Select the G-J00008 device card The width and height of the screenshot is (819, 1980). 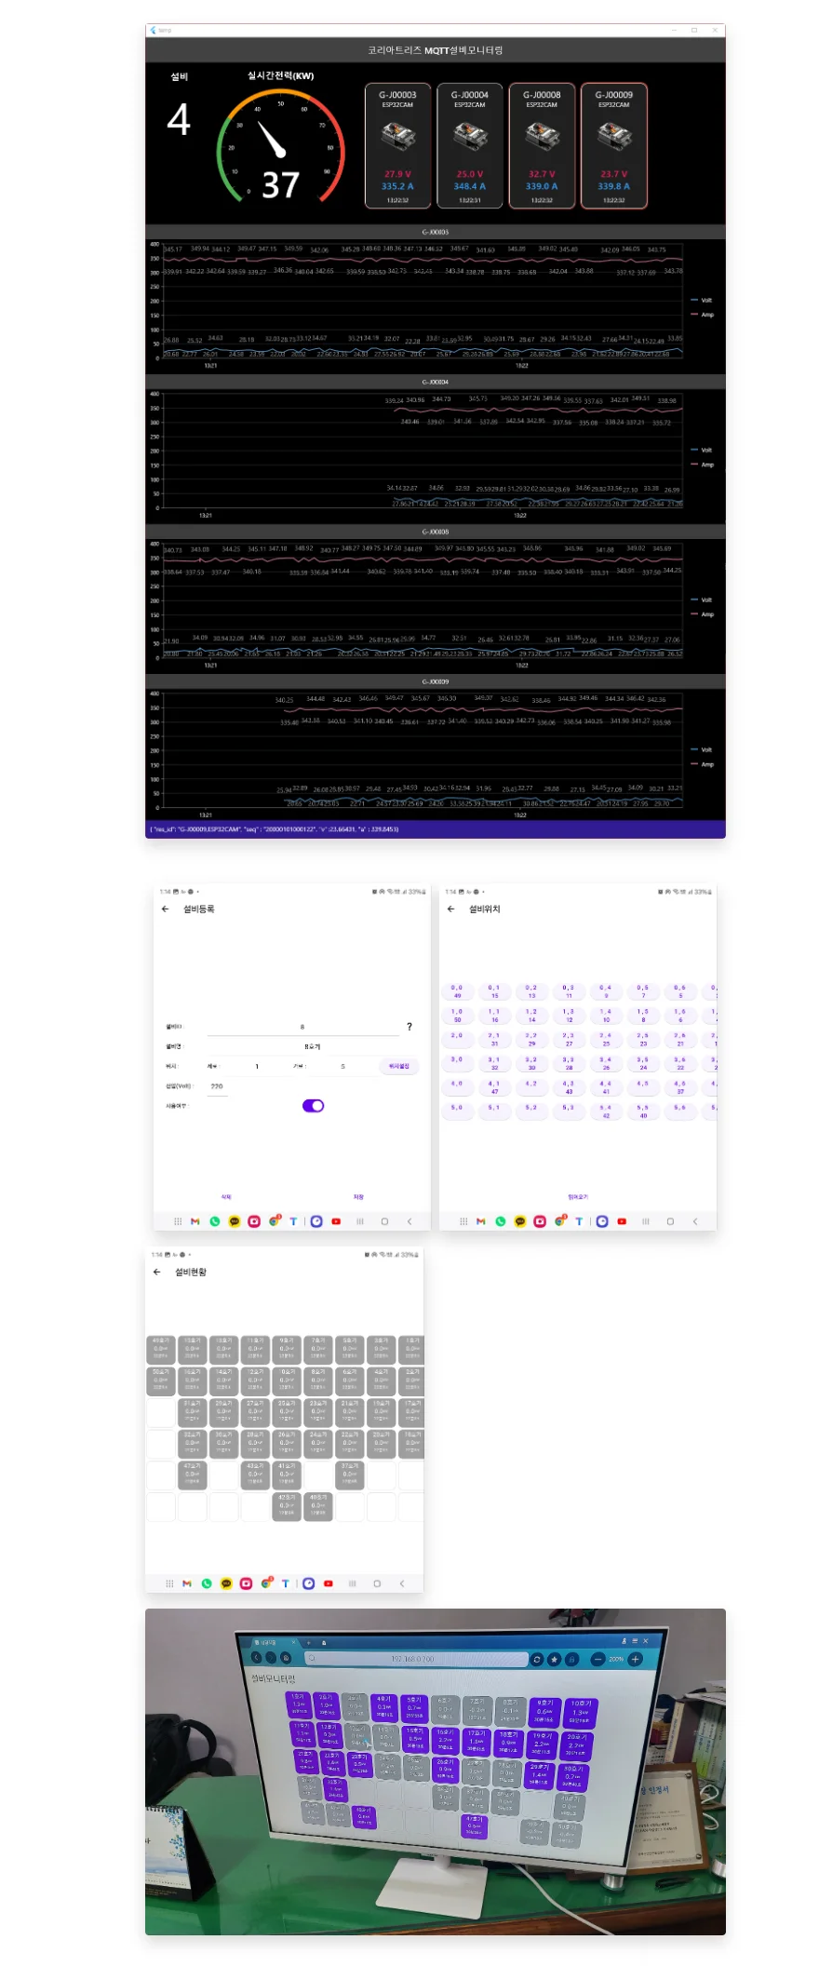click(542, 146)
